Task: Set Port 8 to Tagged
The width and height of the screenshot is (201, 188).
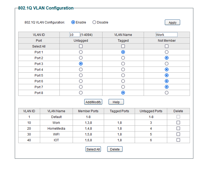Action: tap(123, 93)
